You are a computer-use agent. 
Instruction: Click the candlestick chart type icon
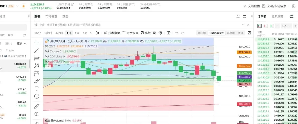(97, 33)
